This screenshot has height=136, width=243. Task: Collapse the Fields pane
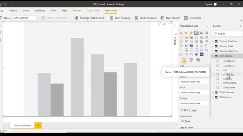click(241, 26)
